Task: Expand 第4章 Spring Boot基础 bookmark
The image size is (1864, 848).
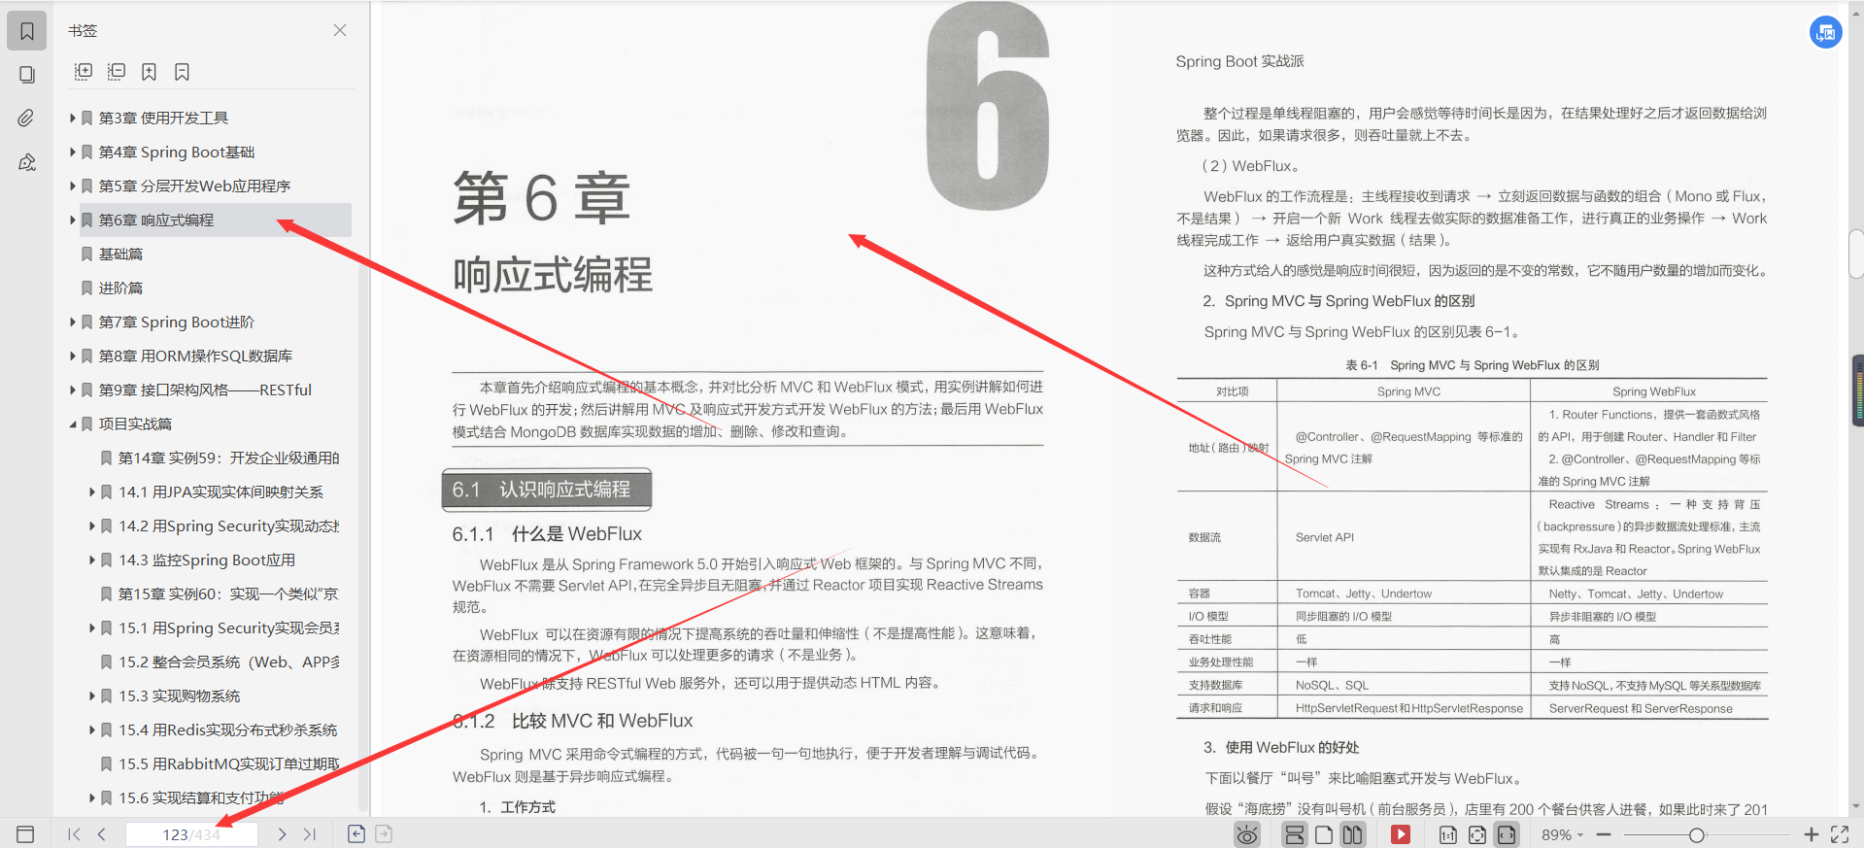Action: (x=73, y=152)
